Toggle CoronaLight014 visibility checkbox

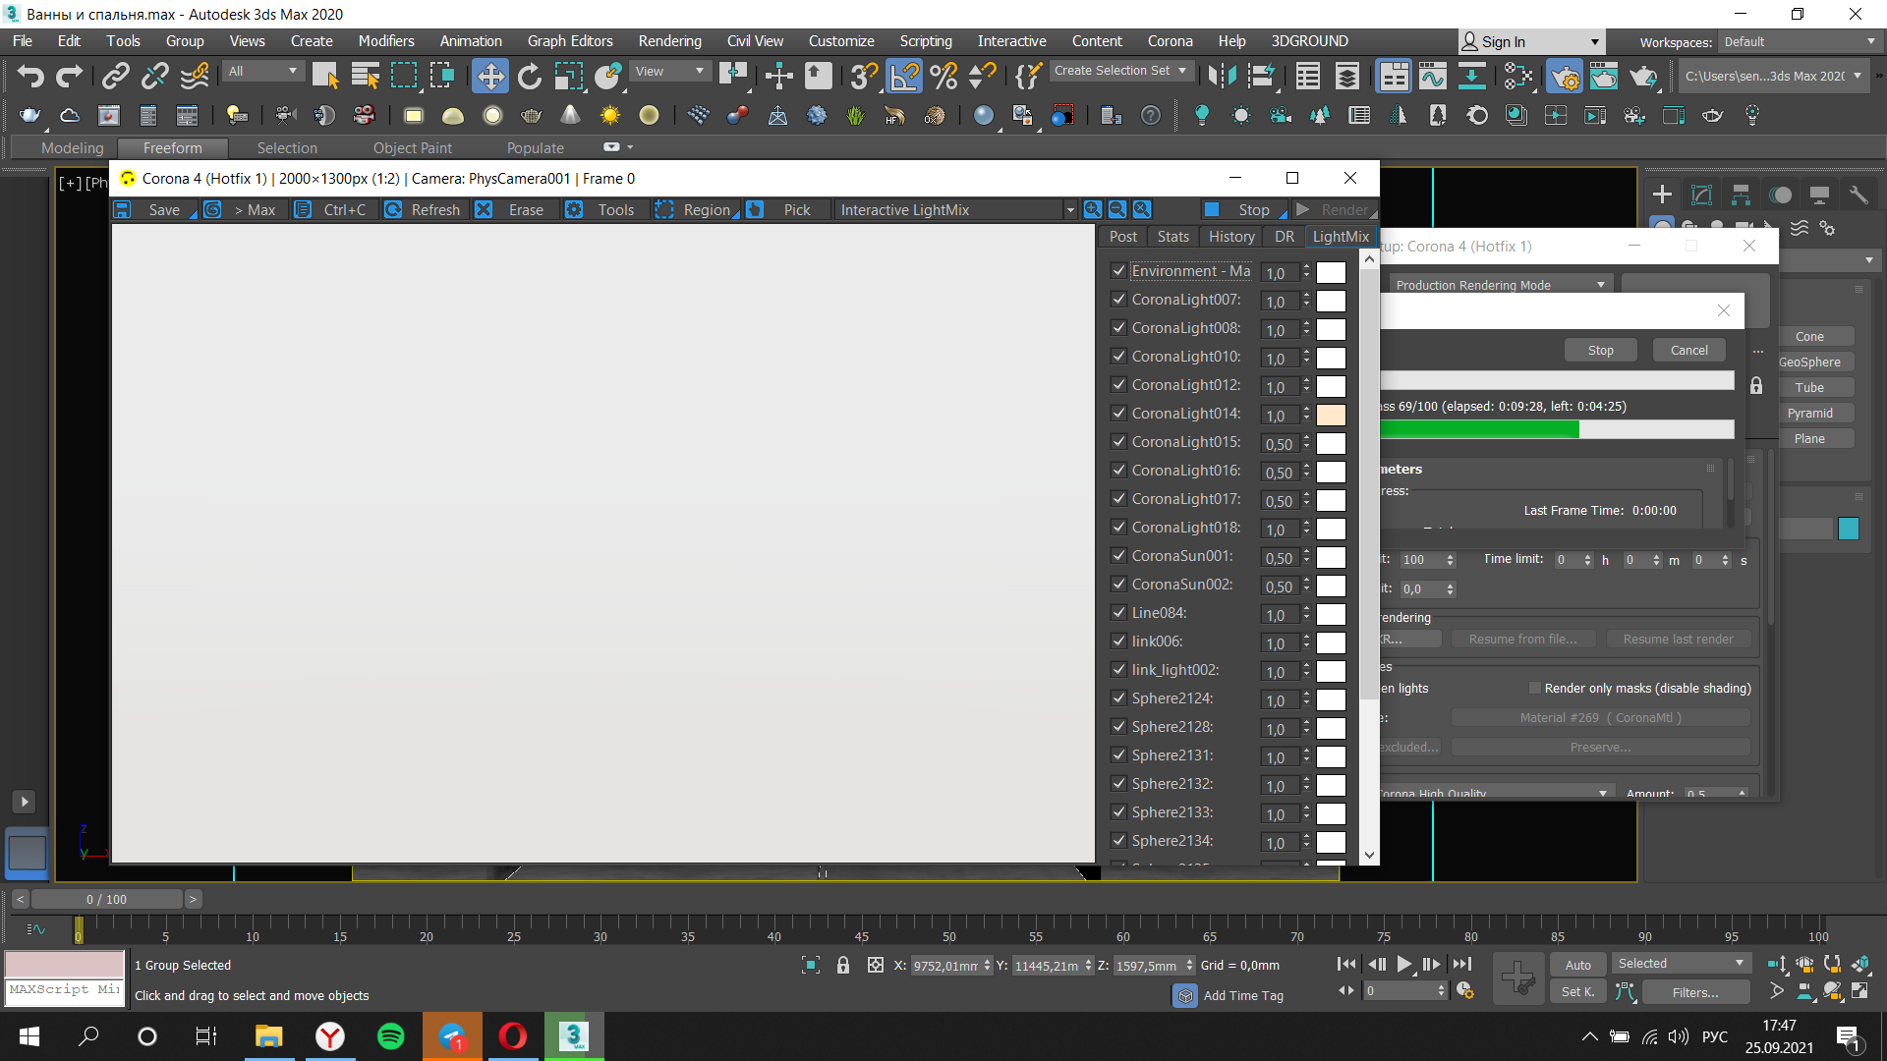point(1117,412)
